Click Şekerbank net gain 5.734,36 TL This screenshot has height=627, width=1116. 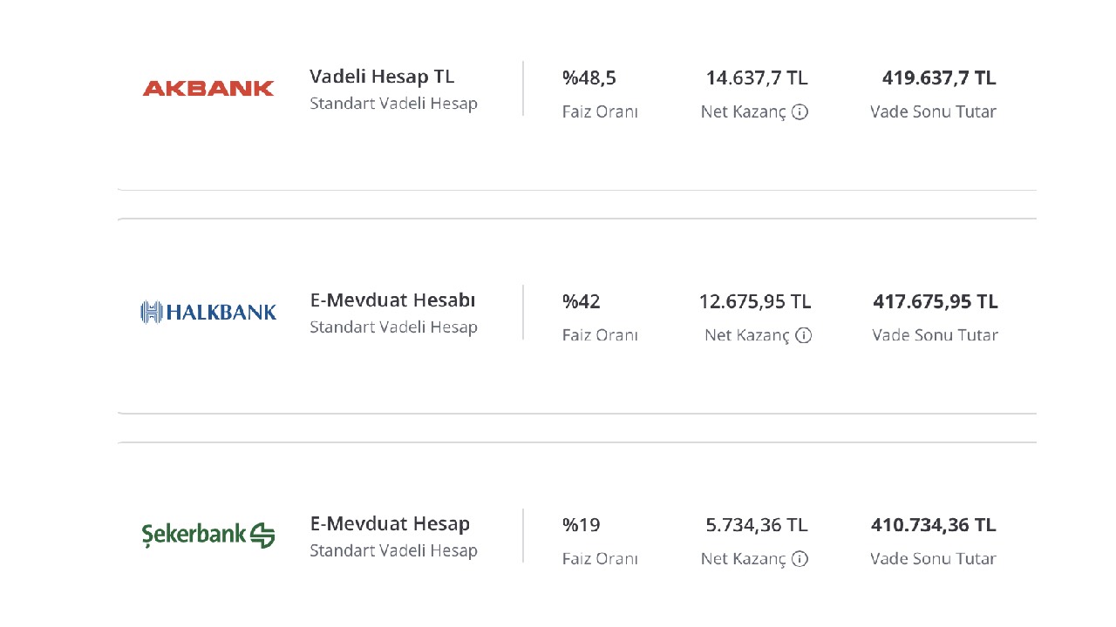pyautogui.click(x=757, y=526)
